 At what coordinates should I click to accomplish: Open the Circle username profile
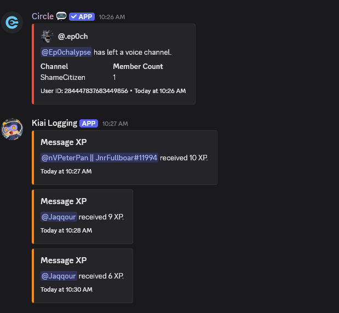tap(43, 16)
